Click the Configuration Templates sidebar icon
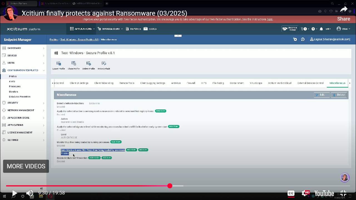 [x=4, y=70]
